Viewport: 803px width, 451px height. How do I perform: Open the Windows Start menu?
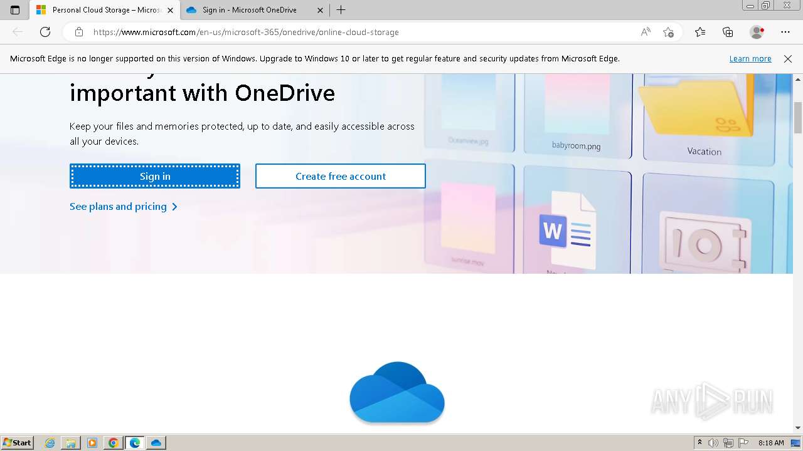[x=17, y=442]
